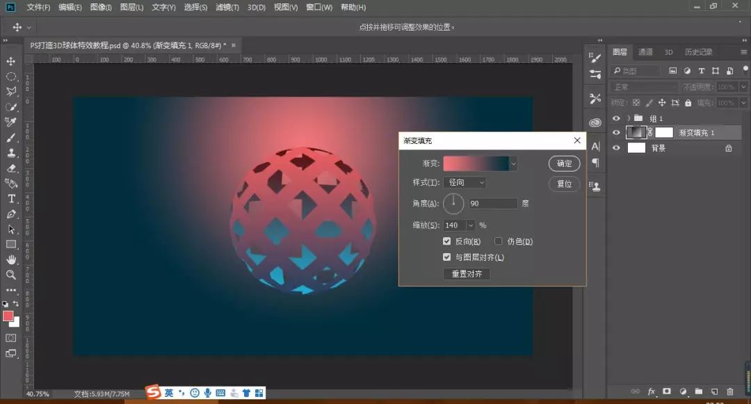Uncheck 反向 in the Gradient Fill dialog
751x404 pixels.
pos(447,241)
